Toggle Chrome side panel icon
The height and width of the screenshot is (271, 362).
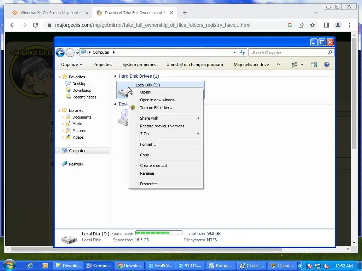coord(326,25)
